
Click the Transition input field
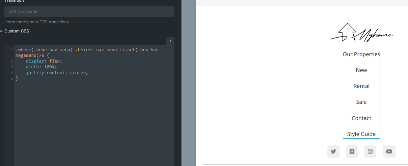click(x=89, y=12)
